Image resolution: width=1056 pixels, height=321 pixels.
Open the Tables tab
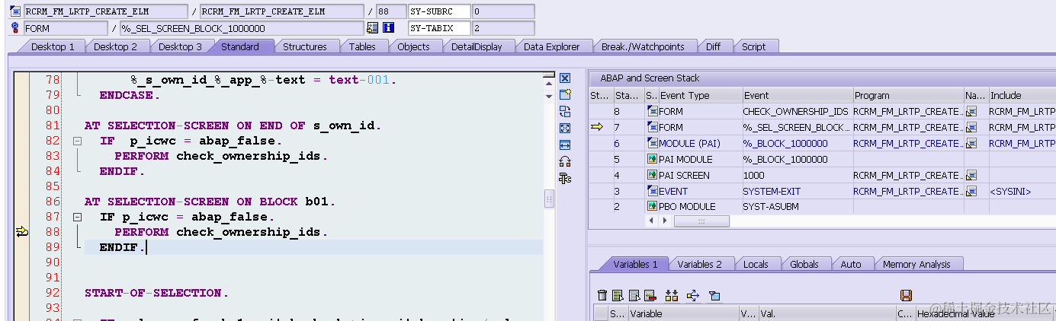click(x=362, y=46)
